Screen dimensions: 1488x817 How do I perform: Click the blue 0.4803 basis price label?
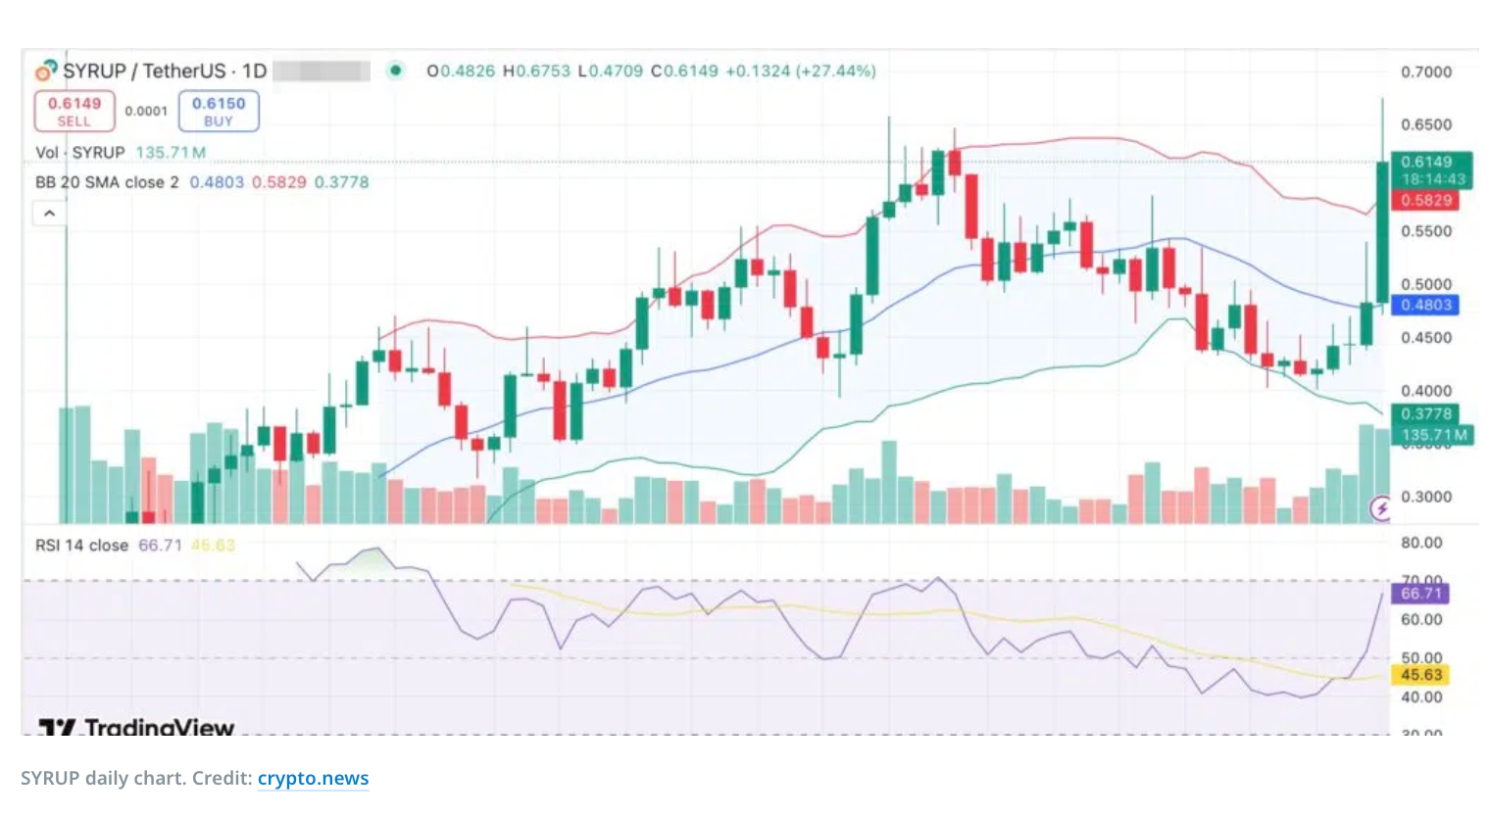point(1426,305)
